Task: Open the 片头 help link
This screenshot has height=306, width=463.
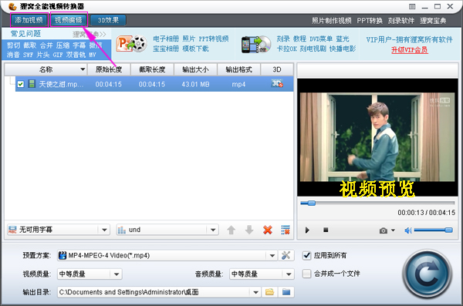Action: point(43,55)
